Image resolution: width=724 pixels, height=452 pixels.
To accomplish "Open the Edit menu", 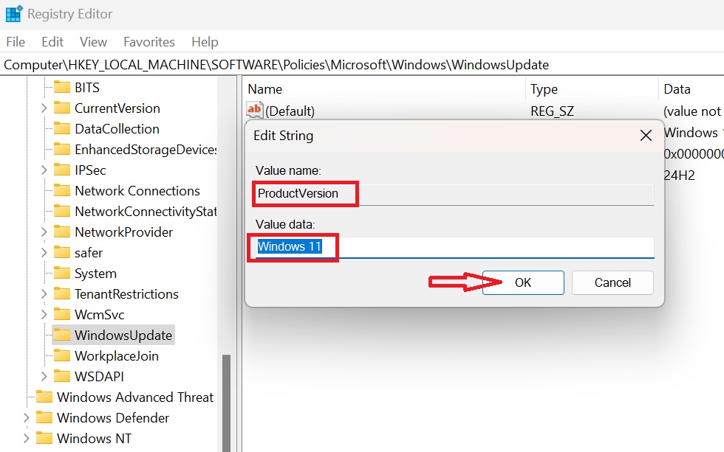I will tap(52, 42).
